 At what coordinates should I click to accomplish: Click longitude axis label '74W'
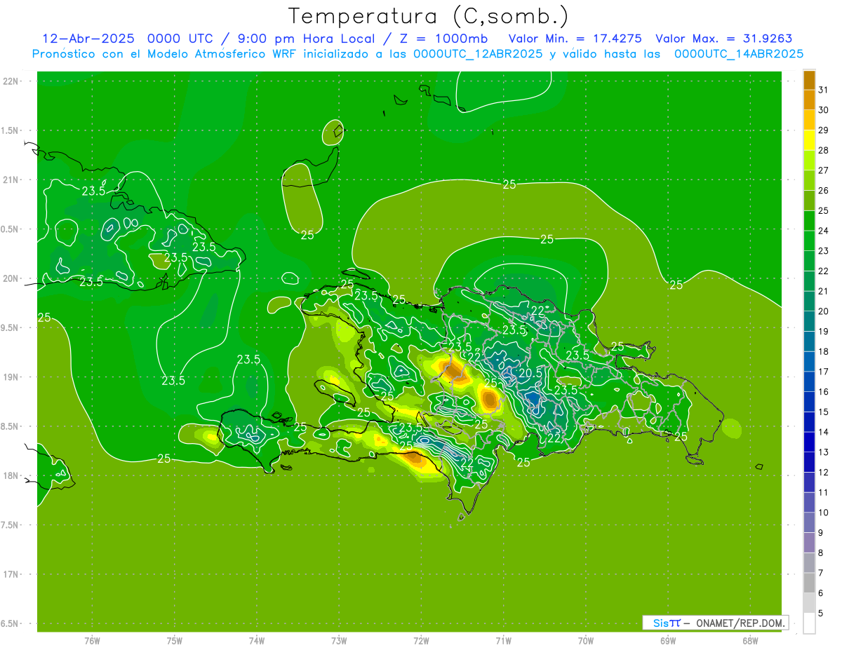(257, 641)
